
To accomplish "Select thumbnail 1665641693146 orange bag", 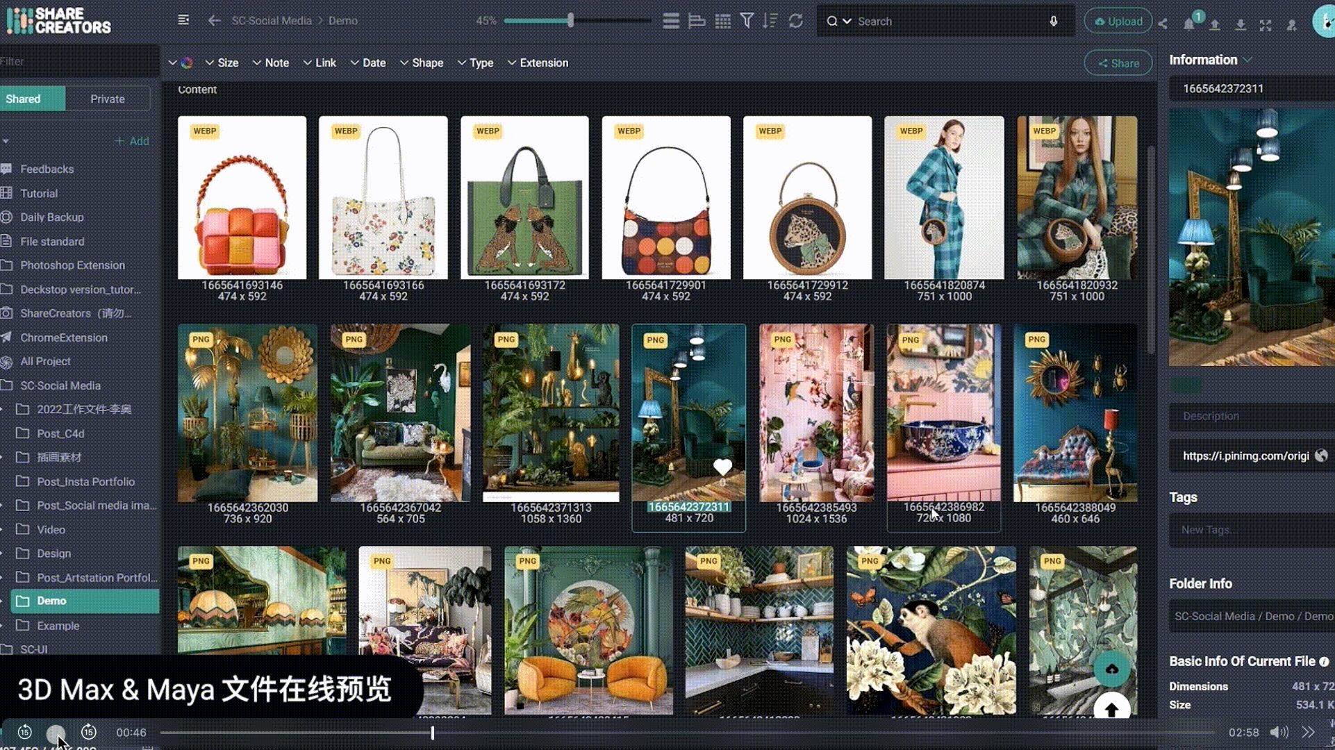I will 242,197.
